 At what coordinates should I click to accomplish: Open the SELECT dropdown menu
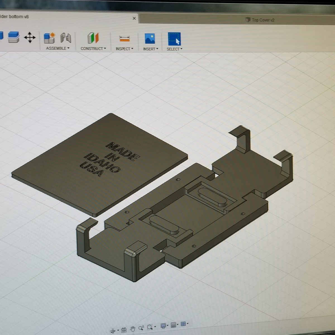[174, 49]
